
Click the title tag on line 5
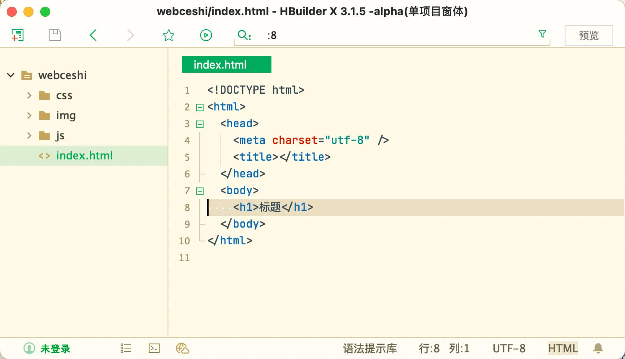(x=282, y=157)
